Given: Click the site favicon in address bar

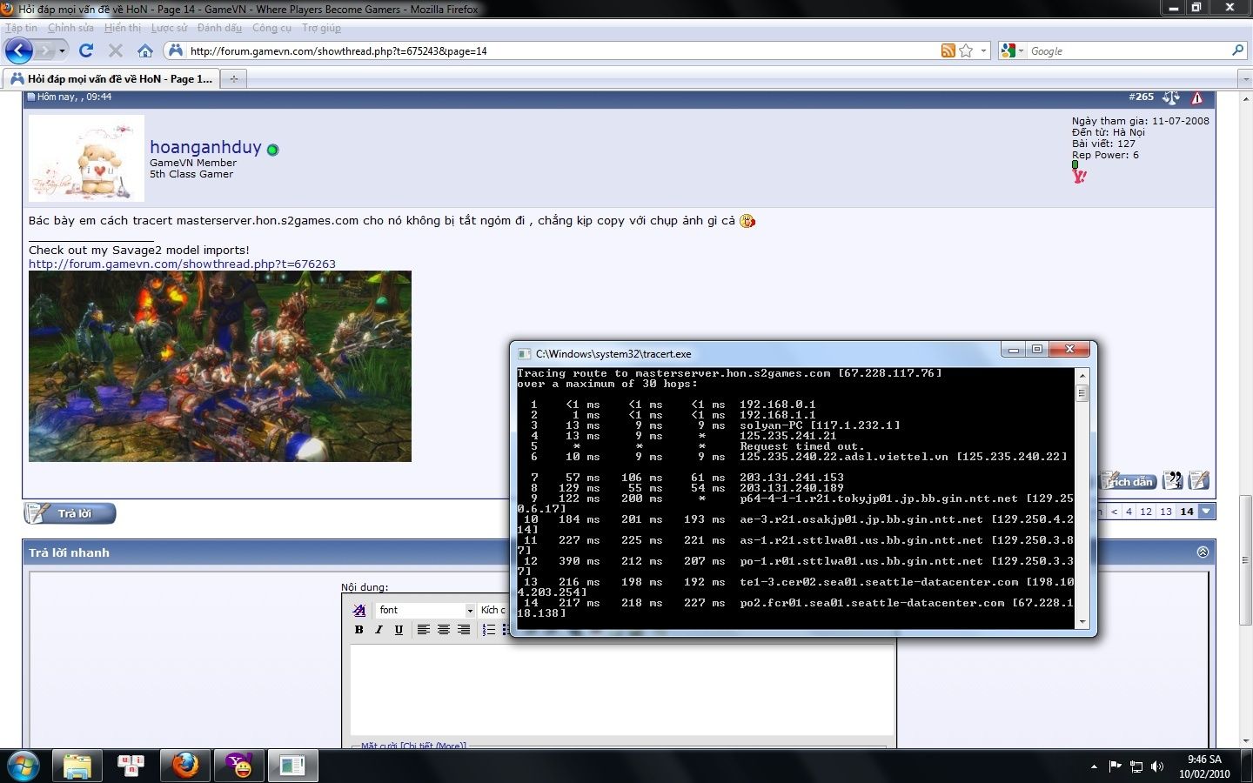Looking at the screenshot, I should [x=175, y=50].
